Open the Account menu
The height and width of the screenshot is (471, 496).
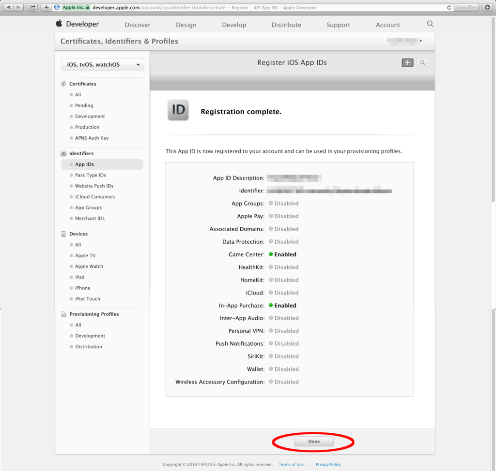pyautogui.click(x=388, y=25)
